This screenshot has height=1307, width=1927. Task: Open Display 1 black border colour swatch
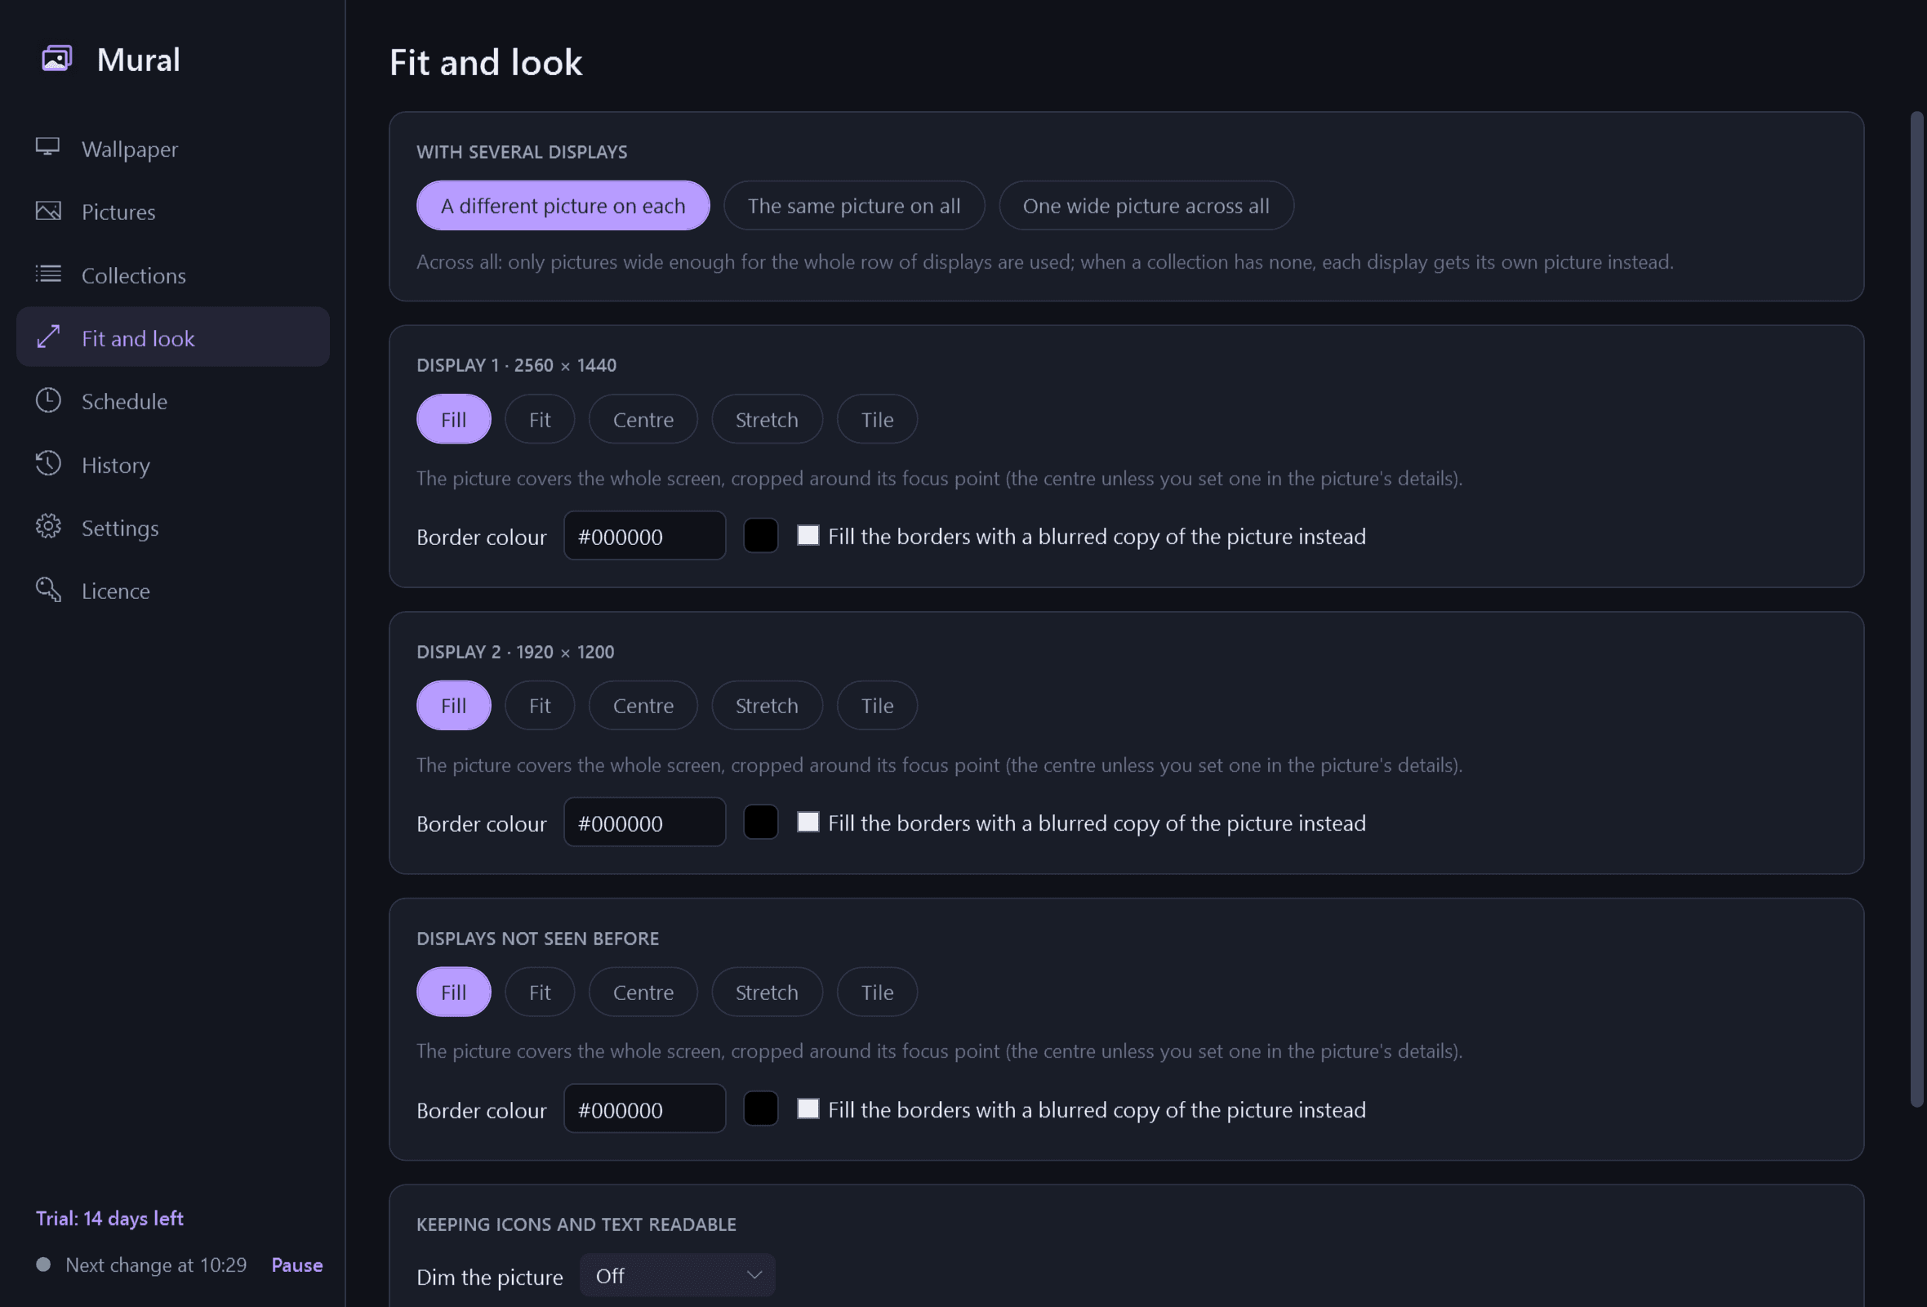pyautogui.click(x=760, y=536)
